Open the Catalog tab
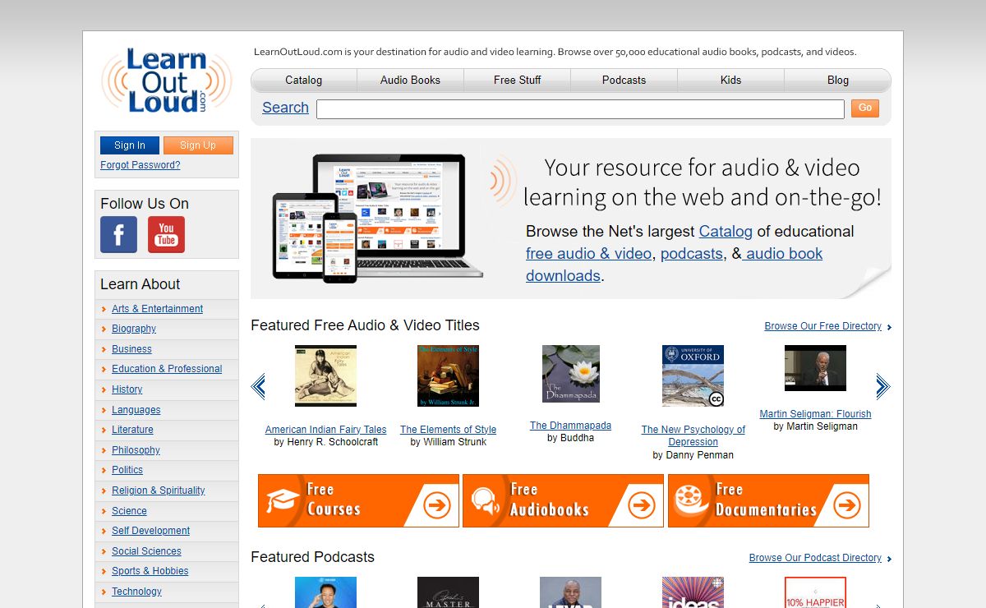The height and width of the screenshot is (608, 986). tap(304, 80)
